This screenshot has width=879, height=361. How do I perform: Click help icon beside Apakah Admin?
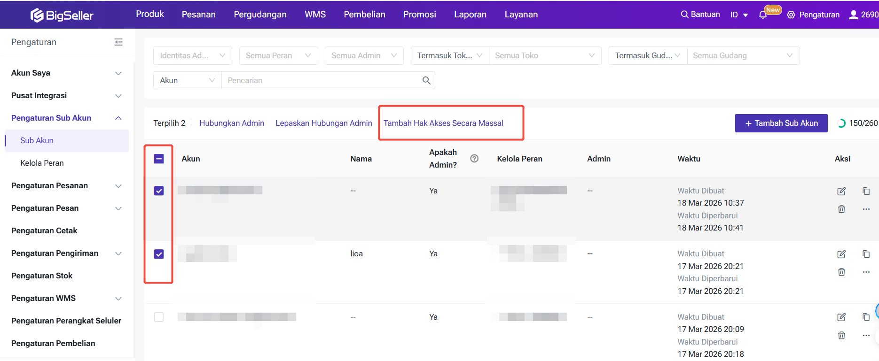474,159
